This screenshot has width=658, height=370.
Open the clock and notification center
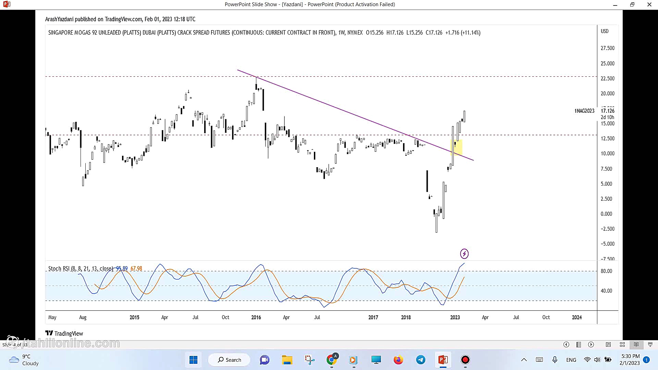coord(630,360)
